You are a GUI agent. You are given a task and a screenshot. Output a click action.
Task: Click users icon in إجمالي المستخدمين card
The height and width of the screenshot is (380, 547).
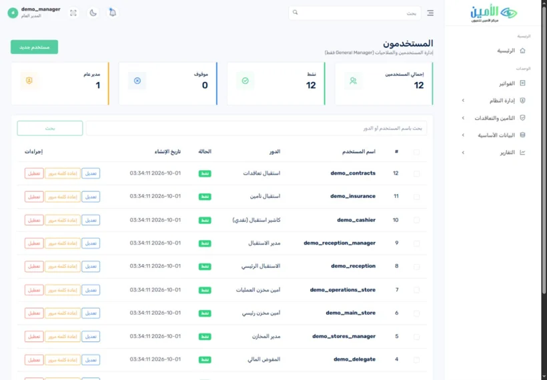[353, 81]
